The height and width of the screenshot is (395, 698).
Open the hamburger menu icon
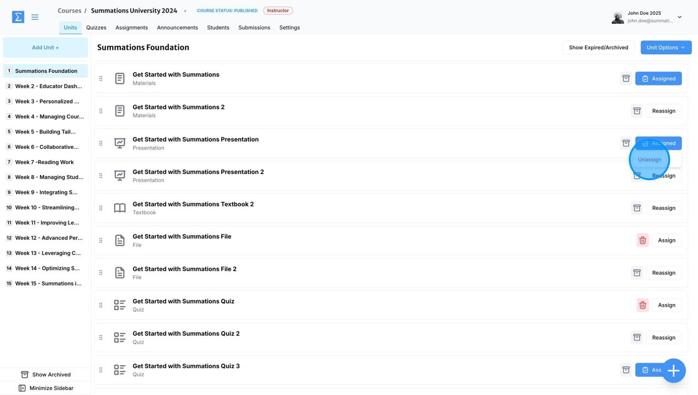tap(35, 17)
